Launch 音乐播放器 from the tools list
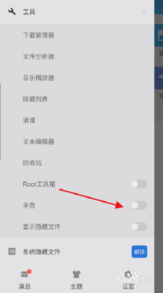The image size is (163, 293). [x=39, y=78]
